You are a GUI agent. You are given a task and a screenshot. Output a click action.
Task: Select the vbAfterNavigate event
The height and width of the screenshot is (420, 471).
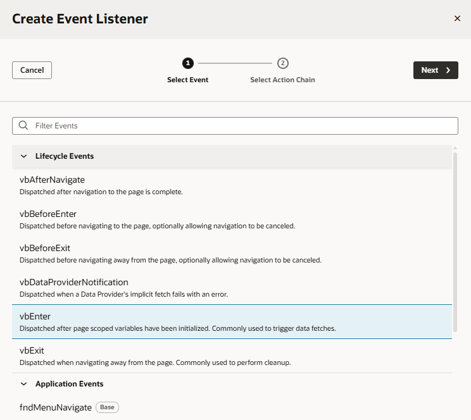pos(232,185)
